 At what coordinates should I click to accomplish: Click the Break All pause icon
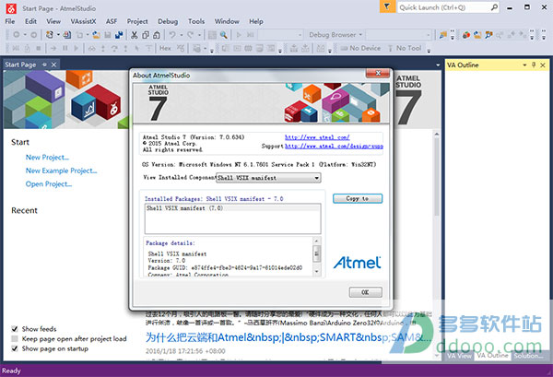[65, 48]
